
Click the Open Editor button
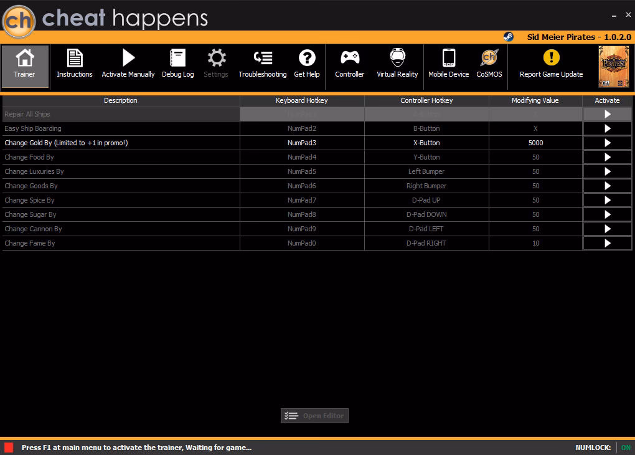314,416
